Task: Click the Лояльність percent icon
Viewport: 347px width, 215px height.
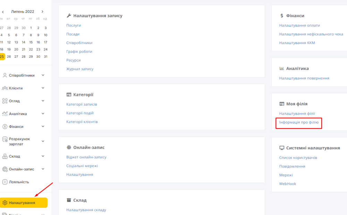Action: (5, 182)
